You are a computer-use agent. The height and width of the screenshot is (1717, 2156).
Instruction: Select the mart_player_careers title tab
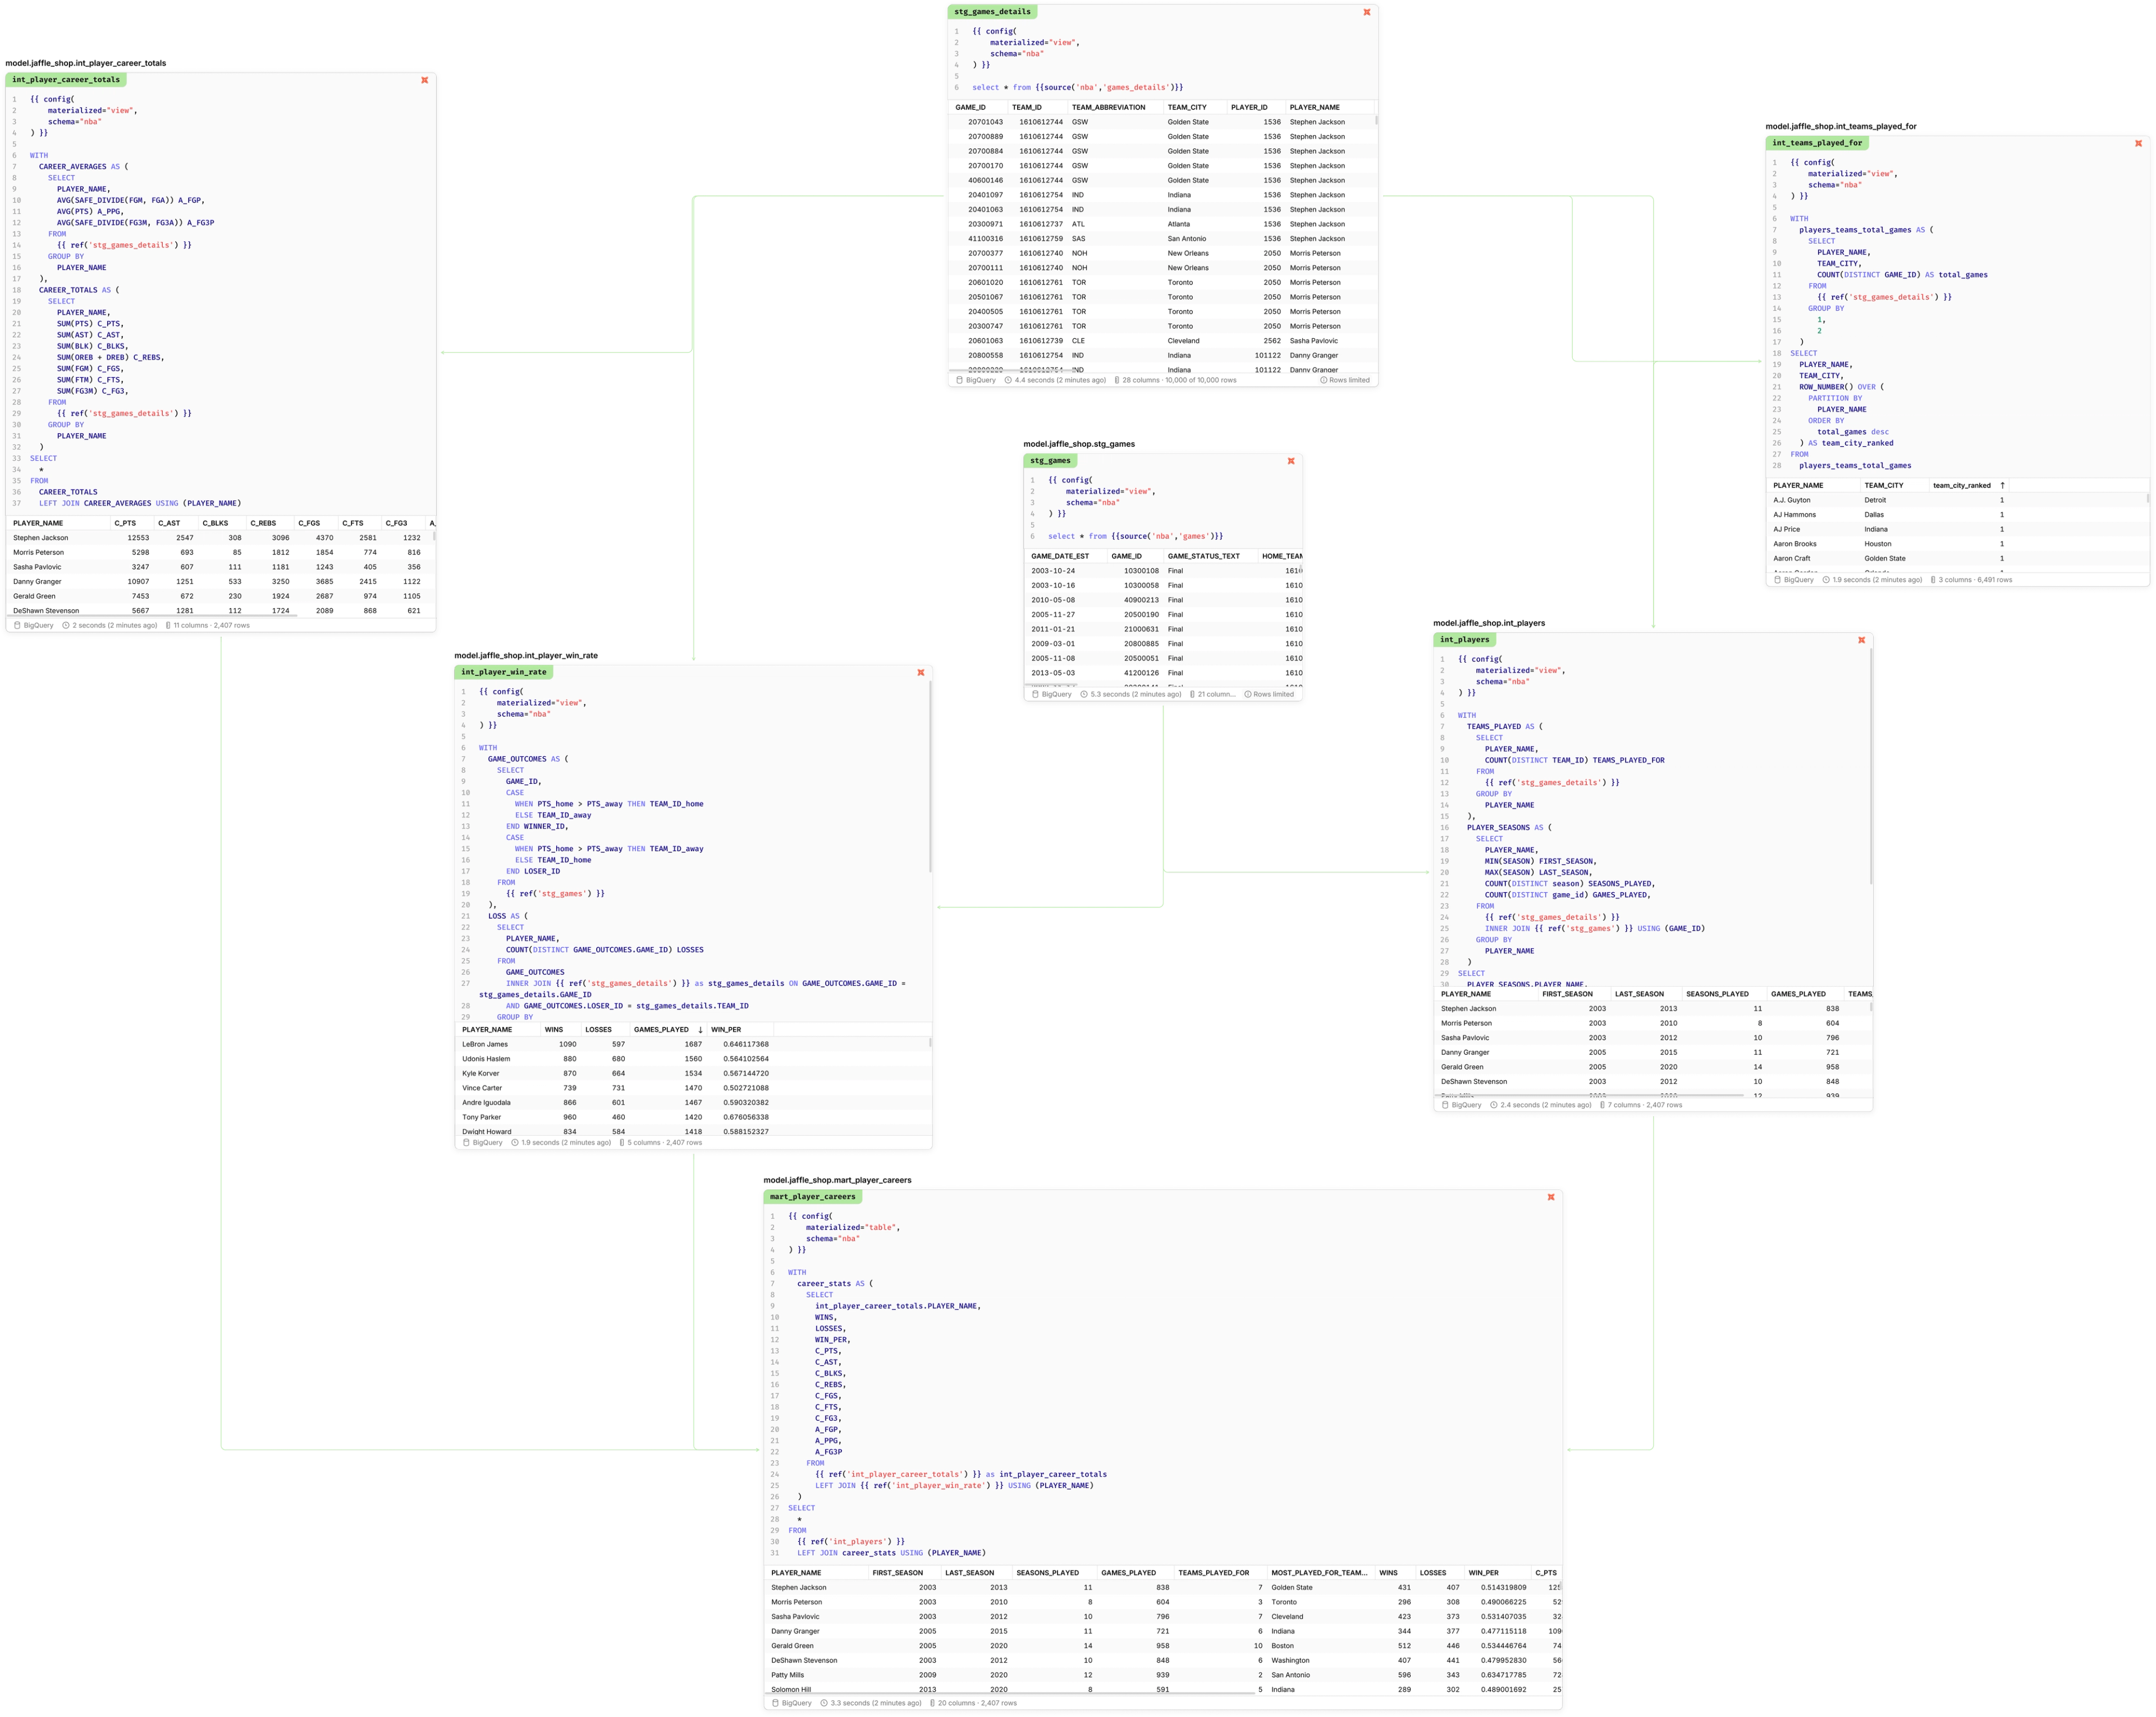click(812, 1196)
